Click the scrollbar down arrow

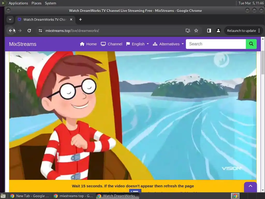pos(263,190)
